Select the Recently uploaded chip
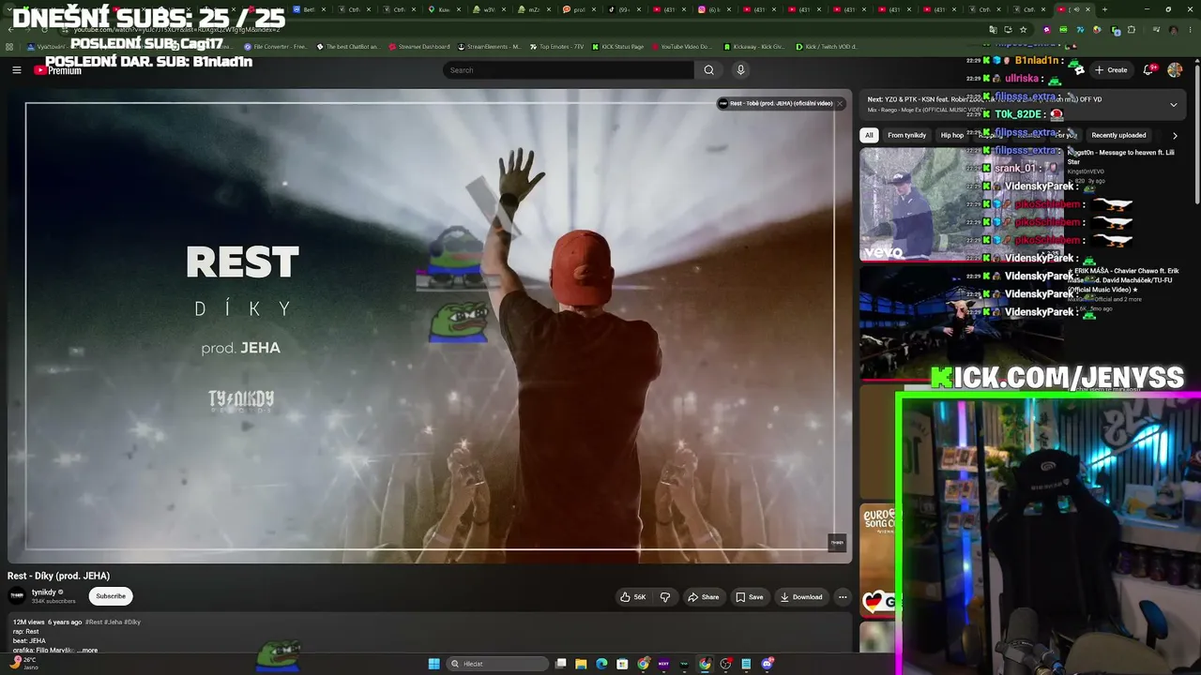 point(1118,135)
